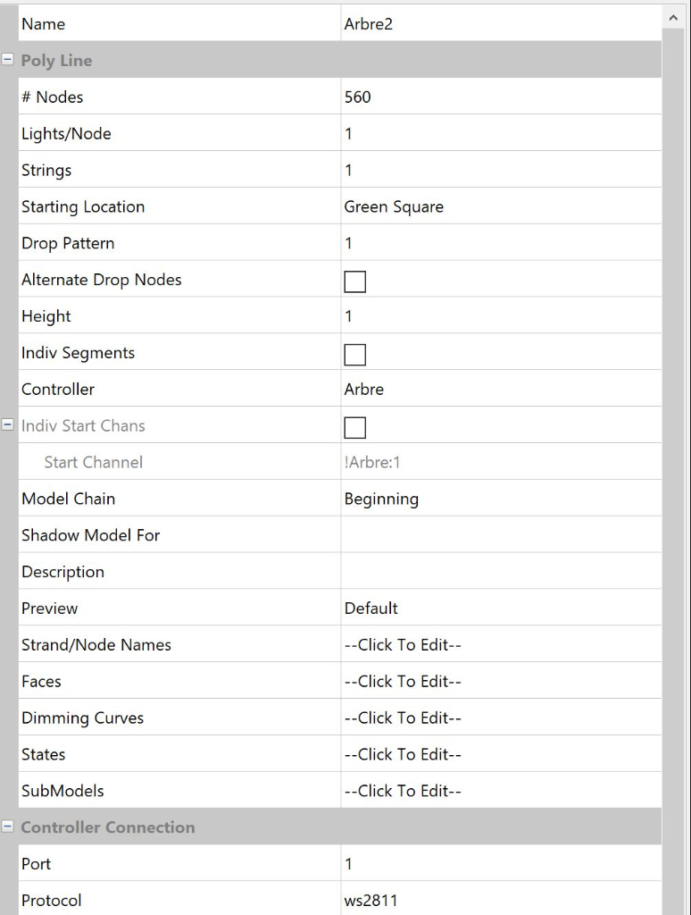This screenshot has height=915, width=691.
Task: Collapse the Poly Line section
Action: pos(8,60)
